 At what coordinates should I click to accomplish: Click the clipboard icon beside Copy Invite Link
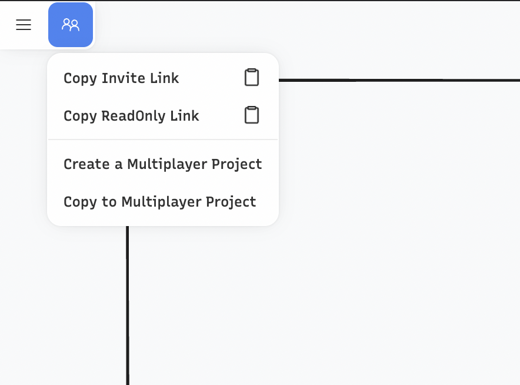[x=252, y=77]
